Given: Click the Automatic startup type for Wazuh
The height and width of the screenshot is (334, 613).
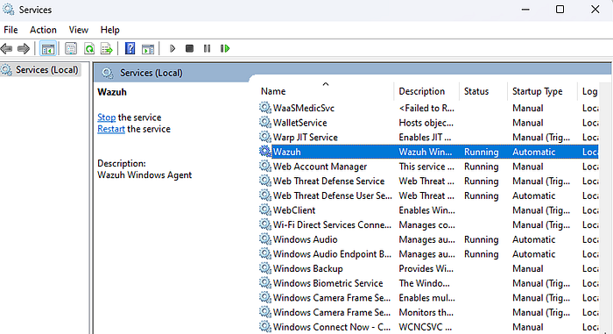Looking at the screenshot, I should point(533,152).
